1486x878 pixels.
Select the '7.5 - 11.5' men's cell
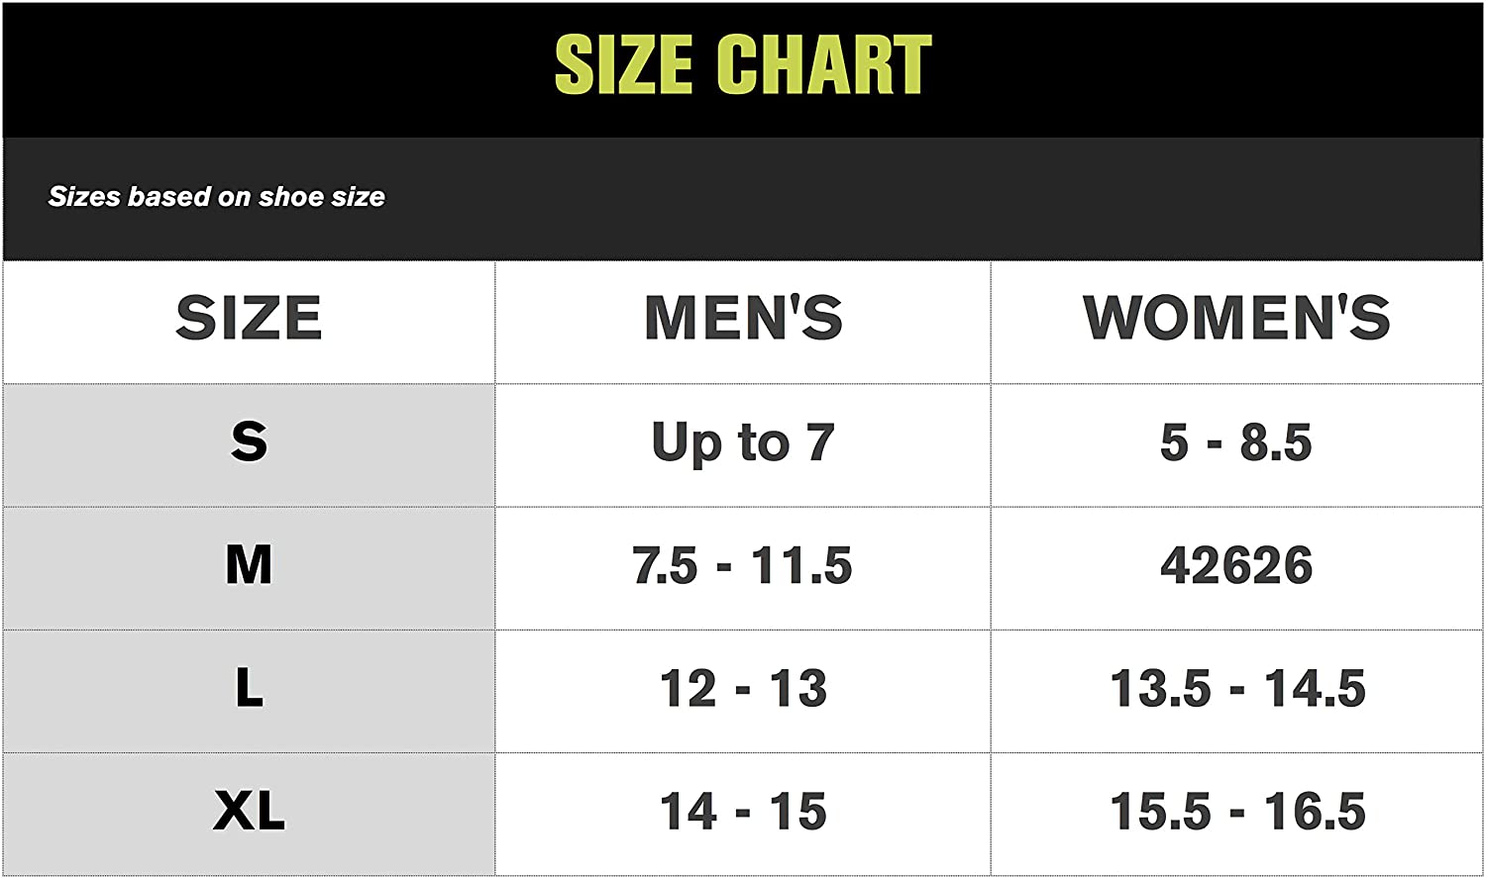coord(743,566)
